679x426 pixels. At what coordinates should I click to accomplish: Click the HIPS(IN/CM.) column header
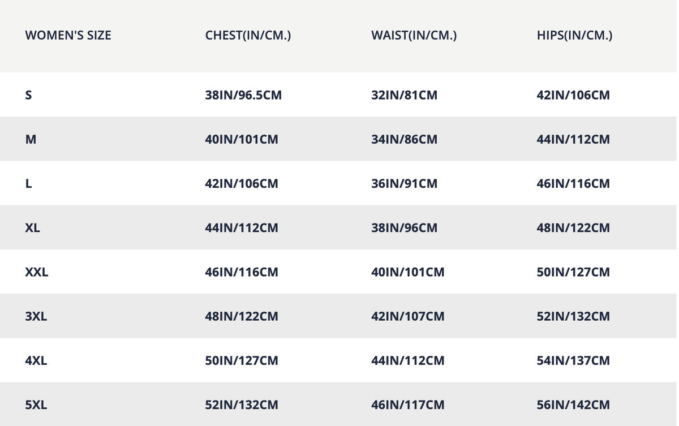pyautogui.click(x=574, y=35)
